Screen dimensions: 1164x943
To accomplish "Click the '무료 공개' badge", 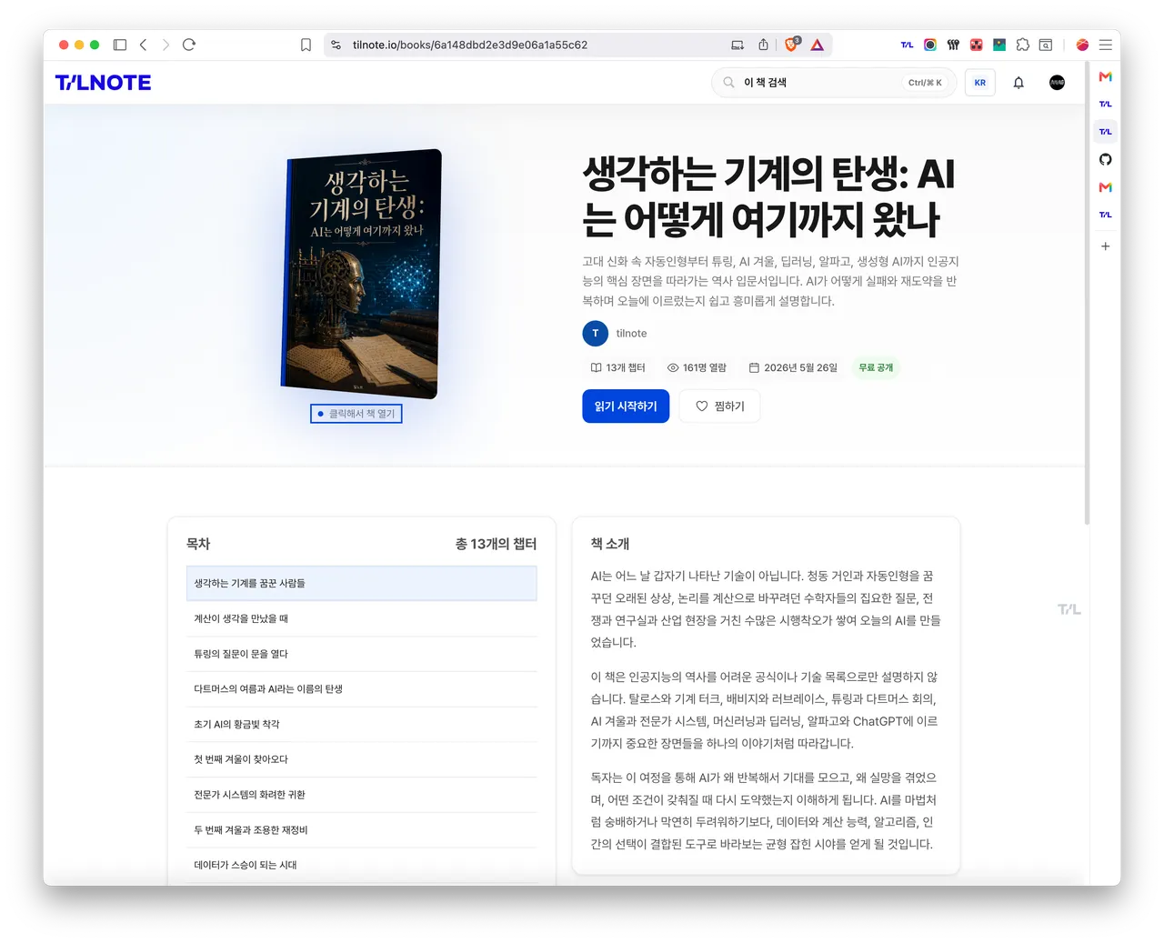I will (876, 367).
